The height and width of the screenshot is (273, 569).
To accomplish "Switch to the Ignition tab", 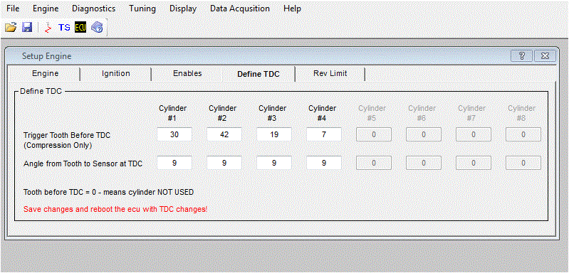I will click(x=116, y=73).
